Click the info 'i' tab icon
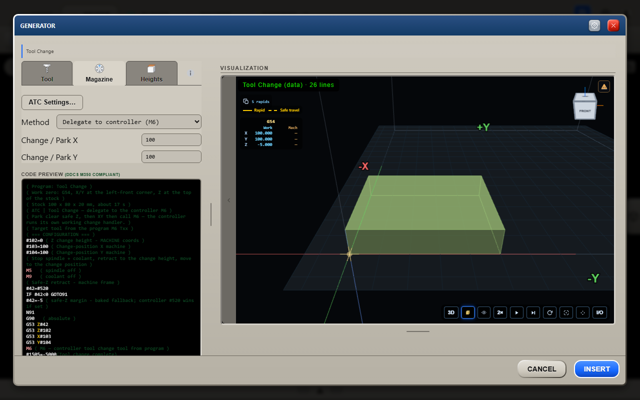Screen dimensions: 640x400 tap(190, 73)
